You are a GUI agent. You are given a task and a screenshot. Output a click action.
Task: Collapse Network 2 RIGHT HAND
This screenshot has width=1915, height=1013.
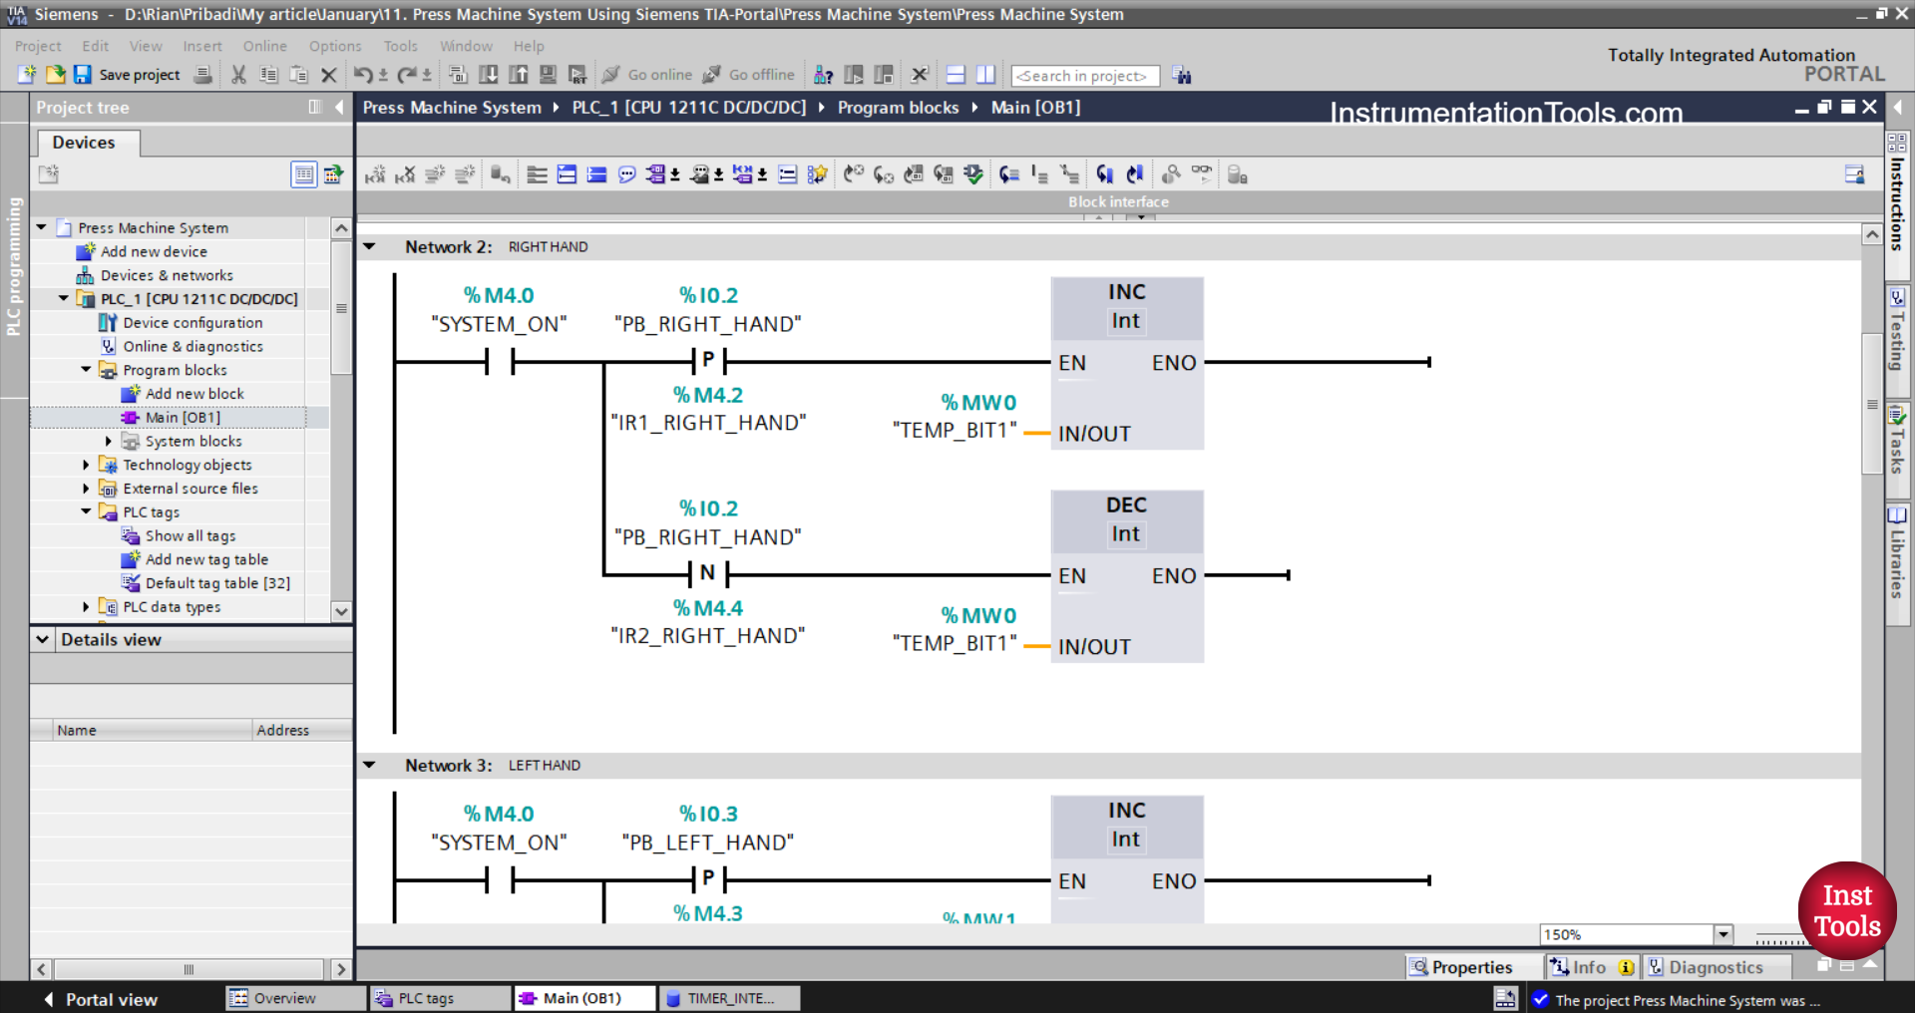(x=370, y=246)
